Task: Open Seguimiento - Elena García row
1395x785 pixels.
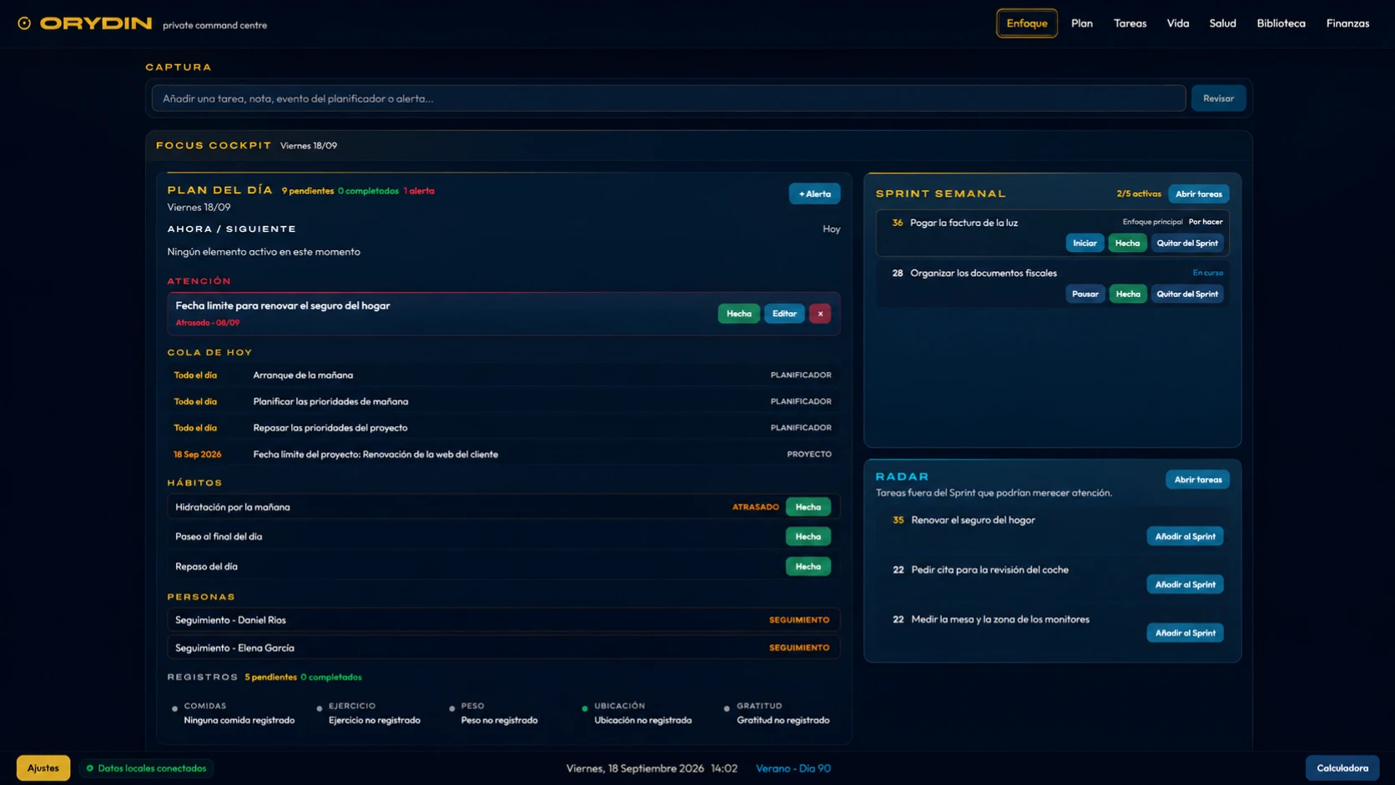Action: tap(503, 647)
